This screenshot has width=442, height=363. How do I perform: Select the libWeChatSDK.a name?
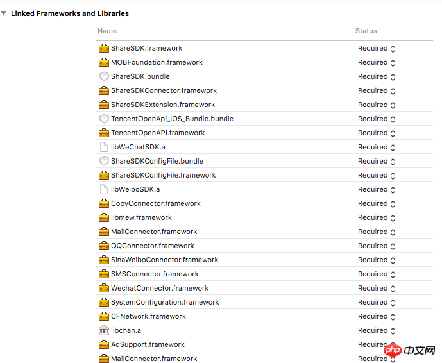[138, 147]
